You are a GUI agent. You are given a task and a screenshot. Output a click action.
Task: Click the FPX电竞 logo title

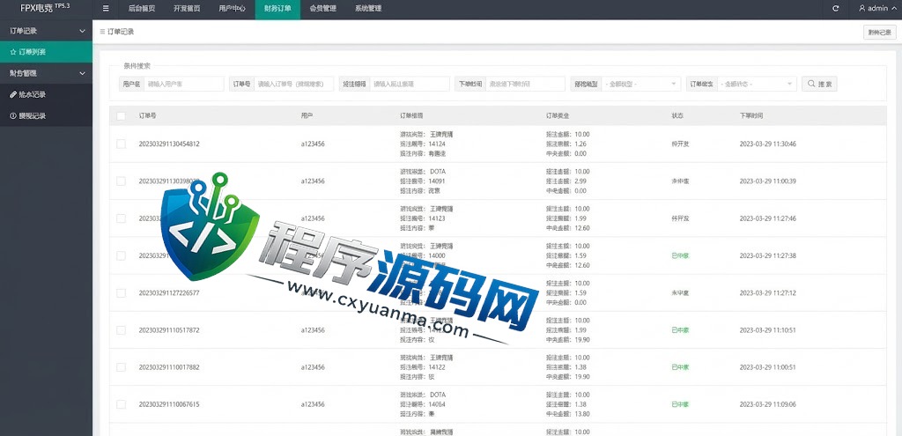[x=46, y=9]
